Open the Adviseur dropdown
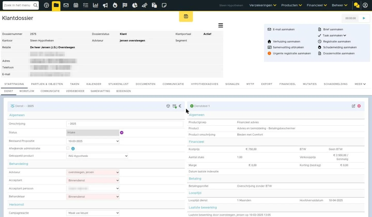372x217 pixels. coord(93,172)
